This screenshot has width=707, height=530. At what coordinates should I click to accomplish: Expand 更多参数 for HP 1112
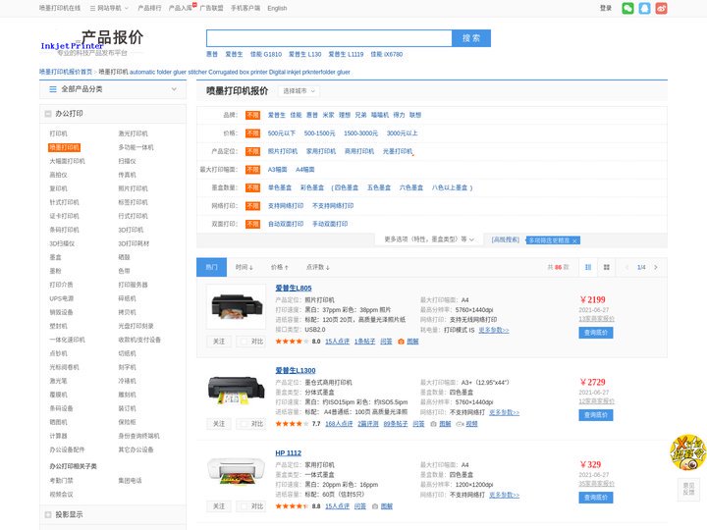tap(504, 495)
